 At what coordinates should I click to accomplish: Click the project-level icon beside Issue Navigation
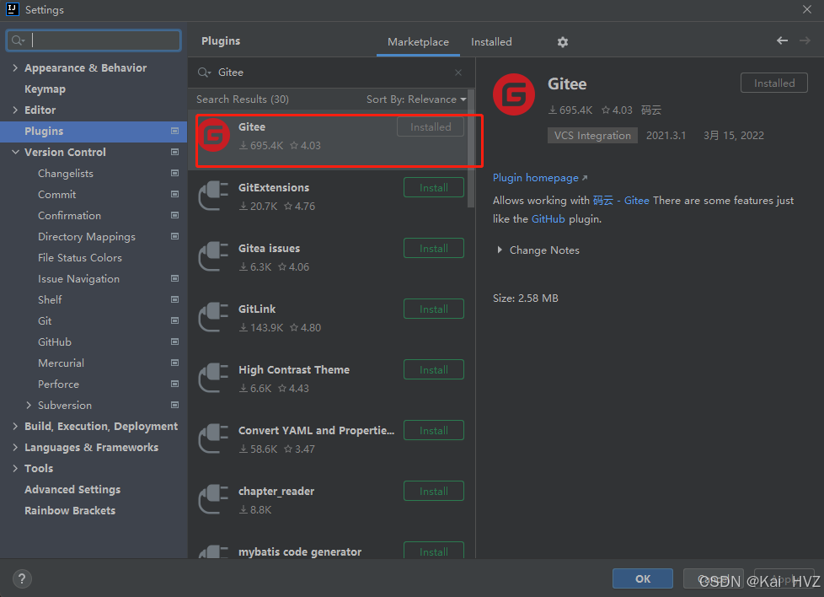175,278
